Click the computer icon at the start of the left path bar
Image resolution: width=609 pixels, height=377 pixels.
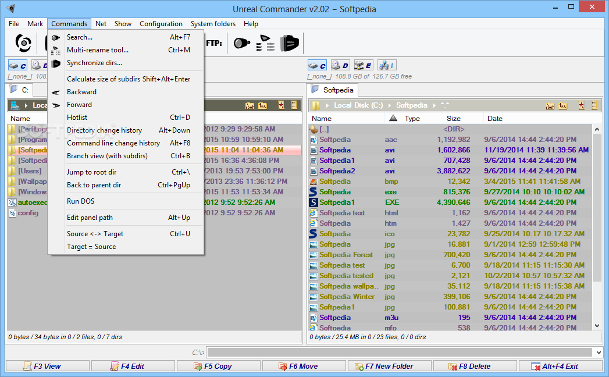pos(15,105)
